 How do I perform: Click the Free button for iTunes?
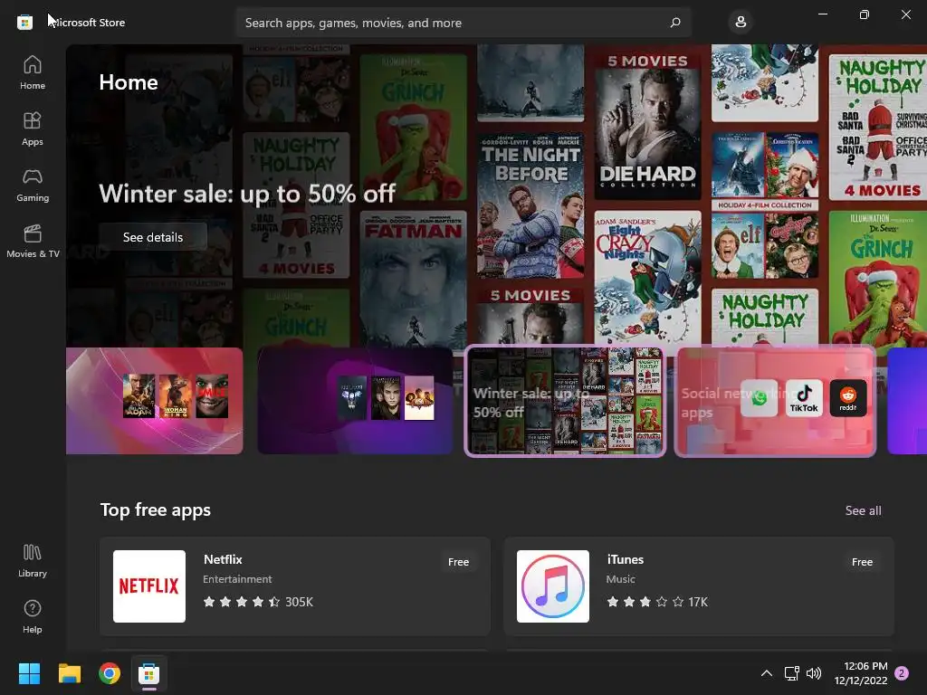pos(862,562)
